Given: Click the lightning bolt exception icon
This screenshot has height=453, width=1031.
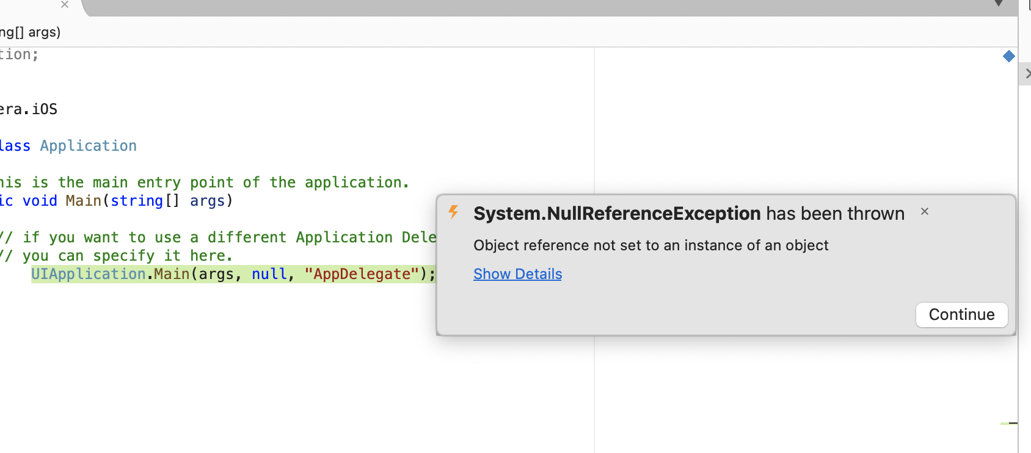Looking at the screenshot, I should pyautogui.click(x=453, y=212).
